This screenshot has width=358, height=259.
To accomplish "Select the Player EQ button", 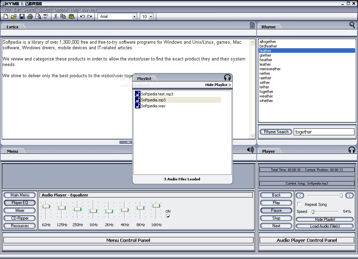I will coord(20,203).
